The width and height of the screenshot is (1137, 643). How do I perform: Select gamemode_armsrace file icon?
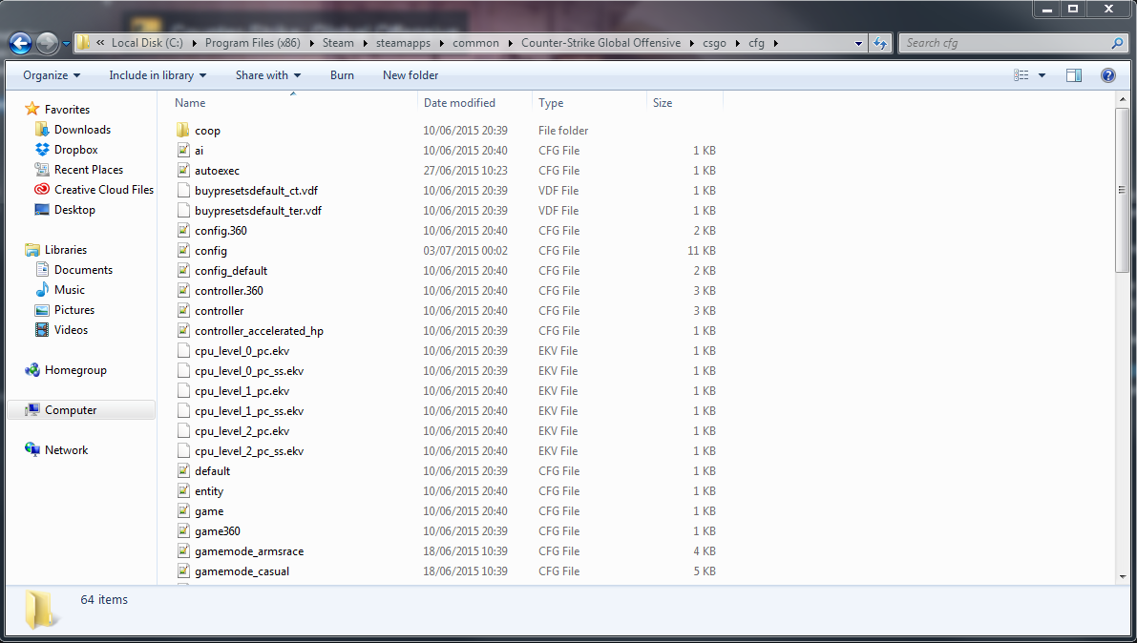coord(183,550)
